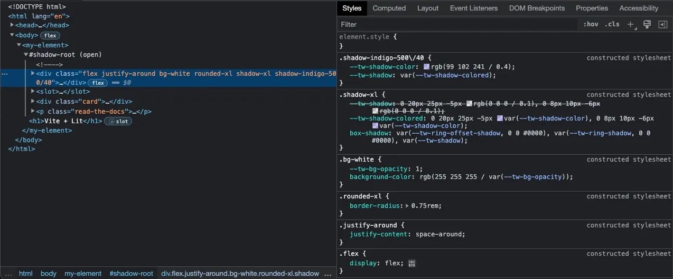Click the html lang="en" element row
673x279 pixels.
tap(39, 16)
